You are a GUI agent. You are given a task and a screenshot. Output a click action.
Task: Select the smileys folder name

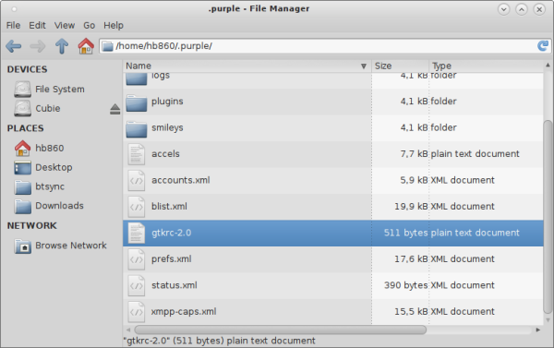tap(167, 128)
